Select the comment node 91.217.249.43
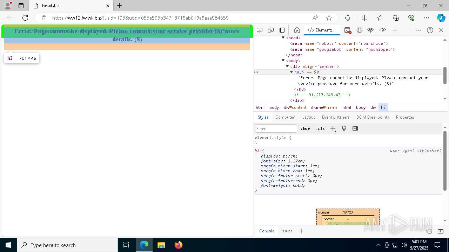This screenshot has width=449, height=252. (322, 95)
